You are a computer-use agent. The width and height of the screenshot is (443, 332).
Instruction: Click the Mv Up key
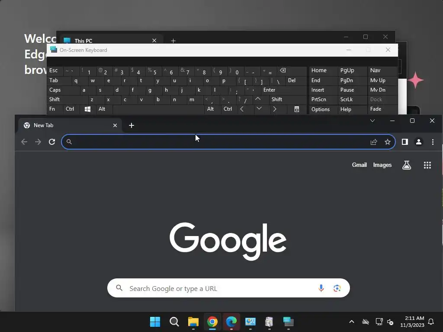pos(382,81)
